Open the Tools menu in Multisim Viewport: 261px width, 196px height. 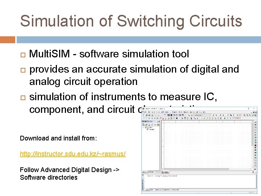(x=181, y=112)
